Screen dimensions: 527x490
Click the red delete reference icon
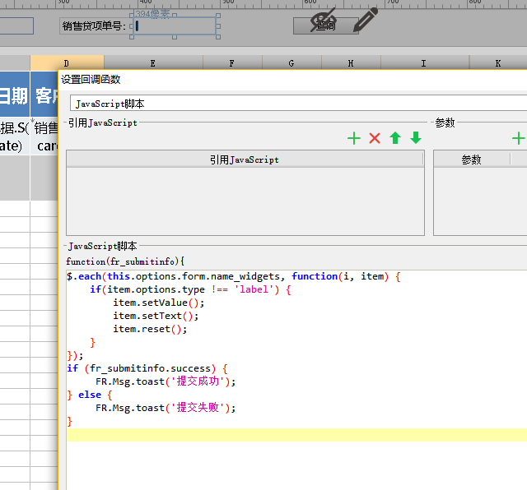coord(375,138)
